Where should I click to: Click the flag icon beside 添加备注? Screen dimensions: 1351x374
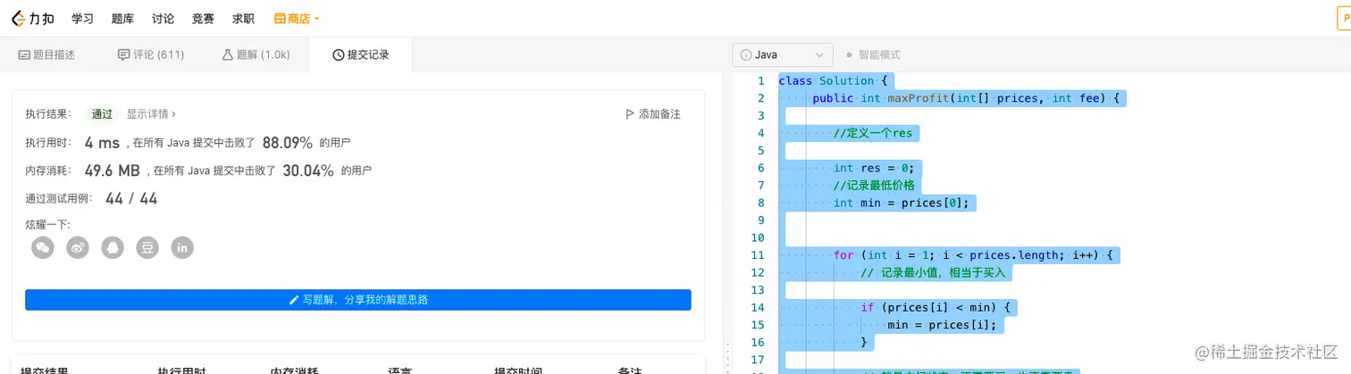coord(629,114)
